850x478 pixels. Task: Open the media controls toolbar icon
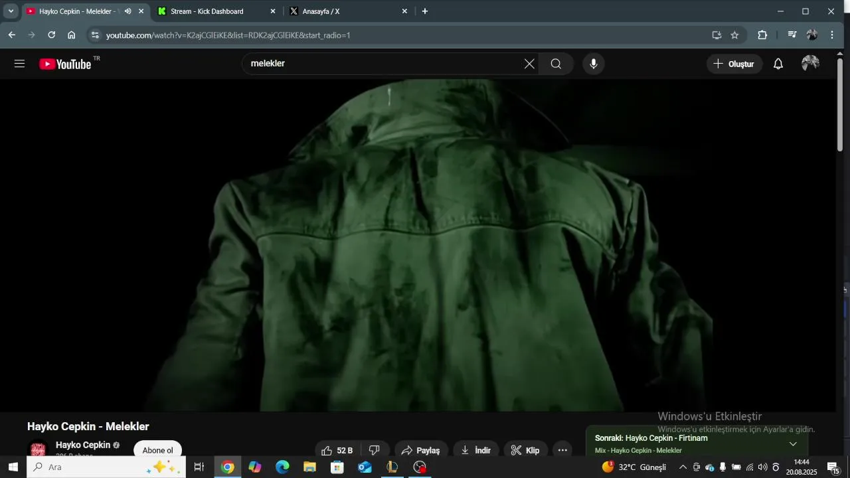(792, 35)
